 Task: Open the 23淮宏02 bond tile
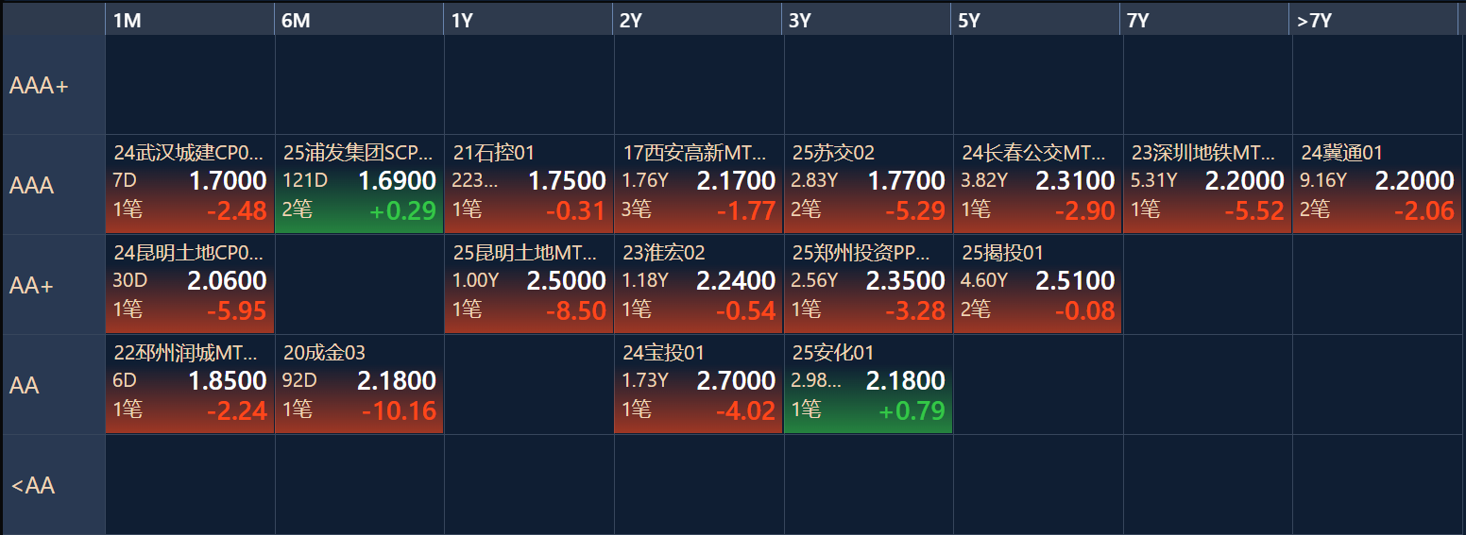pos(698,284)
